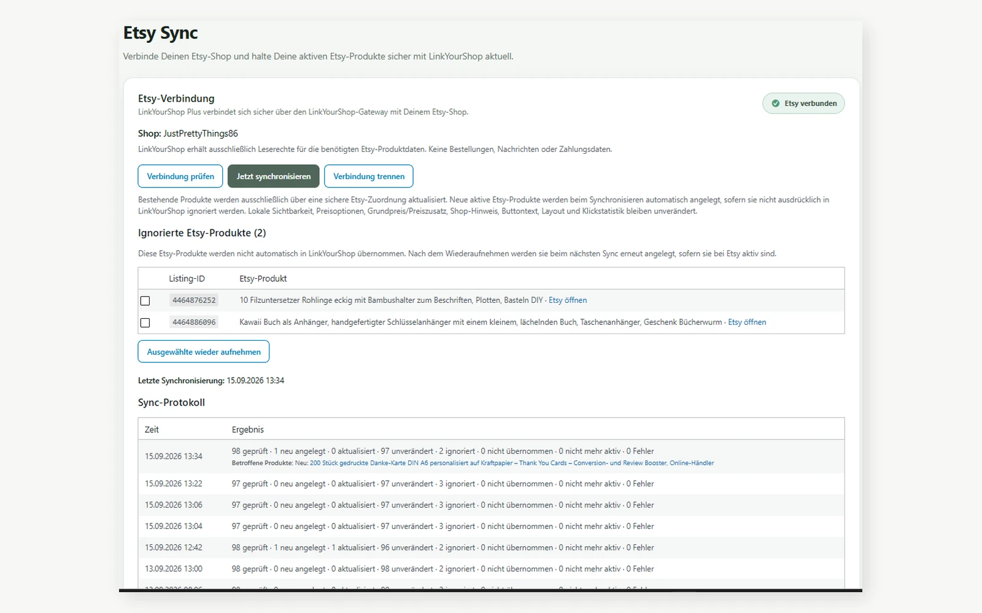The width and height of the screenshot is (982, 613).
Task: Click listing ID 4464876252
Action: 194,300
